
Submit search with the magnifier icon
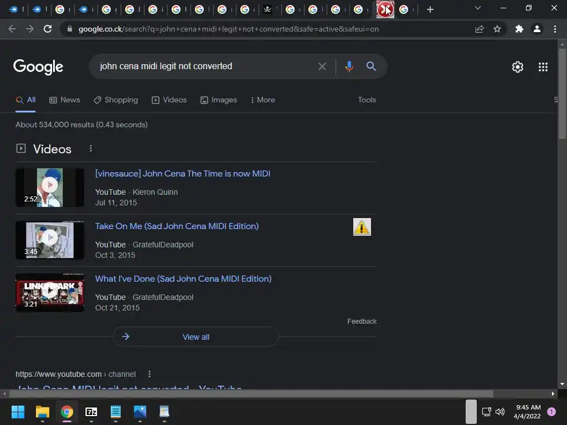click(371, 66)
